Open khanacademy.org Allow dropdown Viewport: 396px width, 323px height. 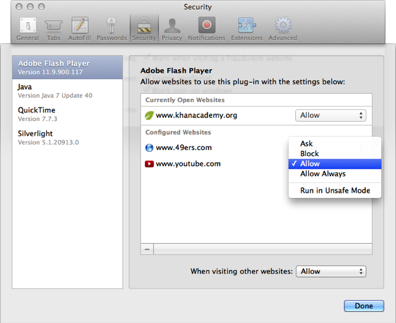click(330, 115)
